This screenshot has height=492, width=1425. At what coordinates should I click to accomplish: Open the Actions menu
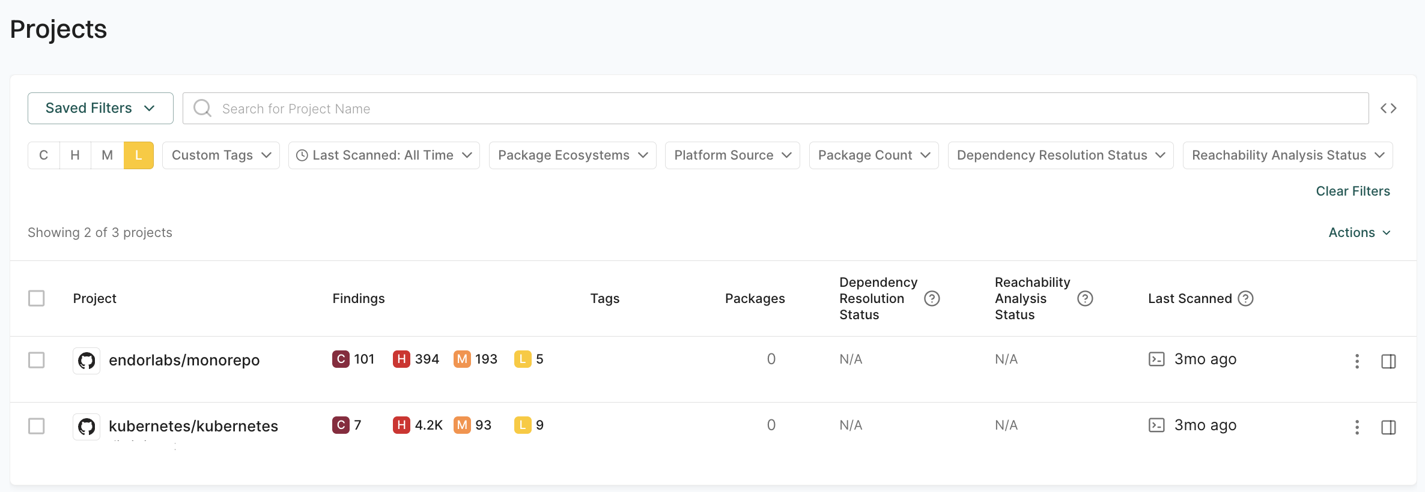[x=1359, y=232]
